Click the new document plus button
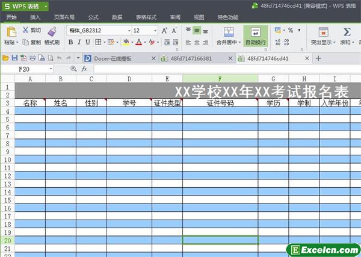 318,58
